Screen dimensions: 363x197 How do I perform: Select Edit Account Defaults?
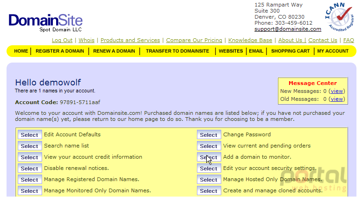click(x=29, y=134)
